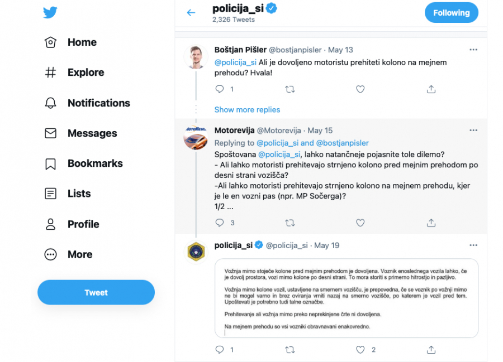Expand Show more replies
This screenshot has height=362, width=503.
(247, 110)
